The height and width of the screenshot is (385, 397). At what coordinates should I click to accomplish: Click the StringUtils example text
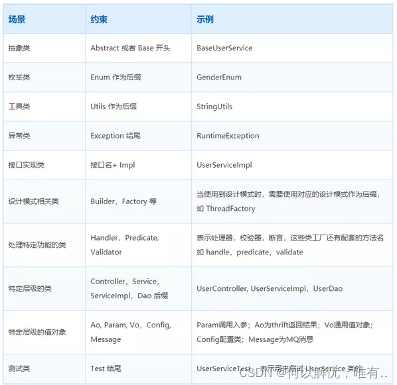(x=214, y=107)
